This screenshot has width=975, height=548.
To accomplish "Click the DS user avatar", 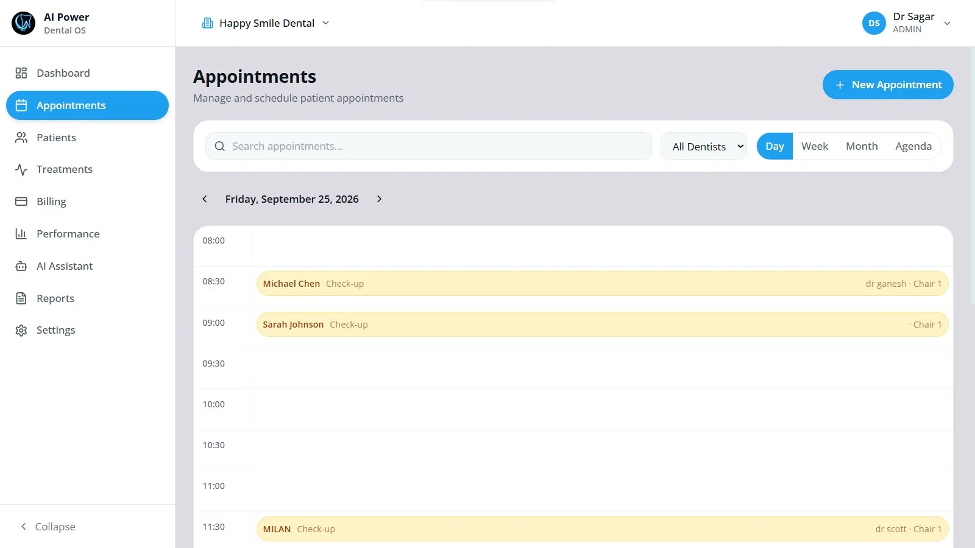I will 874,23.
